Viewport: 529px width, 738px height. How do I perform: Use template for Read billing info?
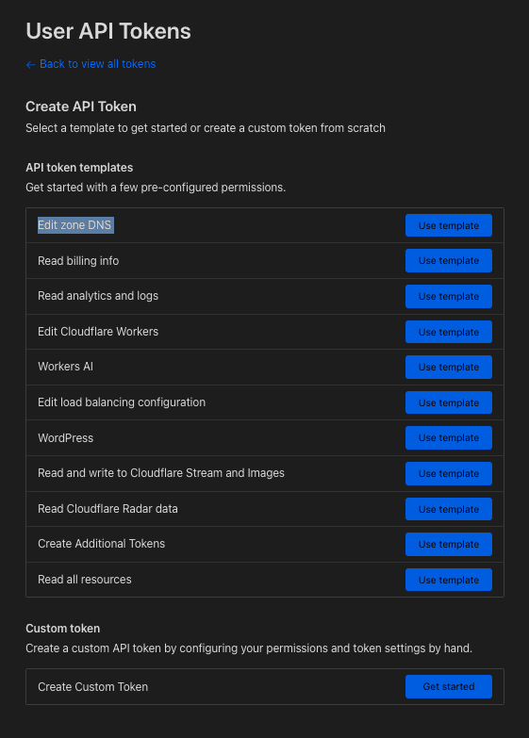pyautogui.click(x=449, y=261)
